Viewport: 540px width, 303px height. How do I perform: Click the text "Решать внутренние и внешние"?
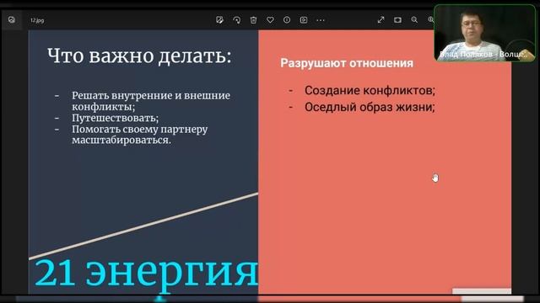pyautogui.click(x=151, y=95)
